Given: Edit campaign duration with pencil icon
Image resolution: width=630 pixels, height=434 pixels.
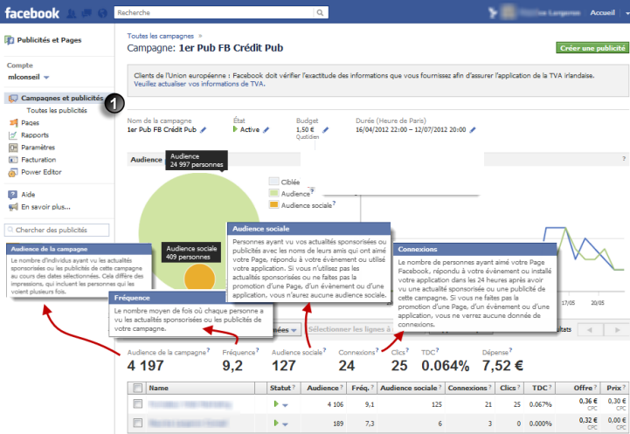Looking at the screenshot, I should (473, 130).
